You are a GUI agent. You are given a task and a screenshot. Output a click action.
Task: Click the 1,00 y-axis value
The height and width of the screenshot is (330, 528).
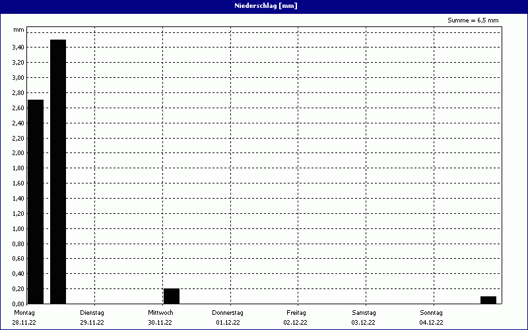pos(18,229)
